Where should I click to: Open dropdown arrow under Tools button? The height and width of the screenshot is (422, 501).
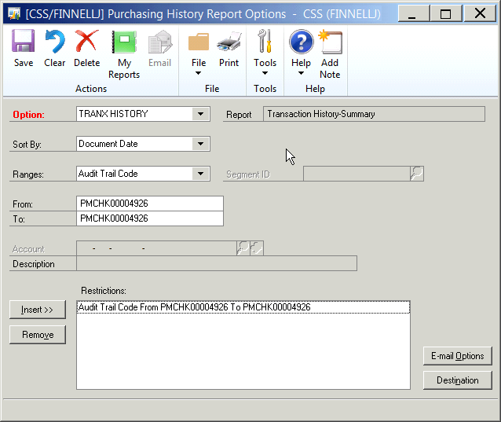coord(265,73)
